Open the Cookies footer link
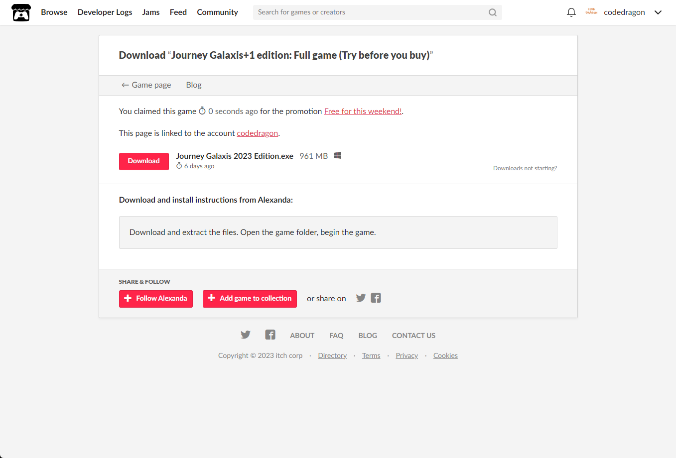This screenshot has height=458, width=676. pos(445,355)
